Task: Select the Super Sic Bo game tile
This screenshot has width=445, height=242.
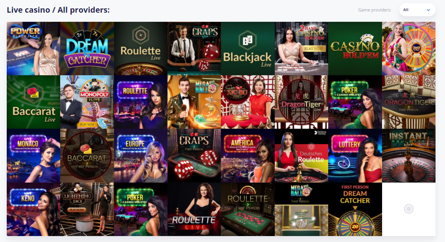Action: [x=248, y=102]
